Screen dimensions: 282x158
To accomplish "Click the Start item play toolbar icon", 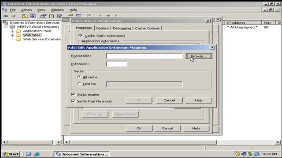I will click(100, 16).
